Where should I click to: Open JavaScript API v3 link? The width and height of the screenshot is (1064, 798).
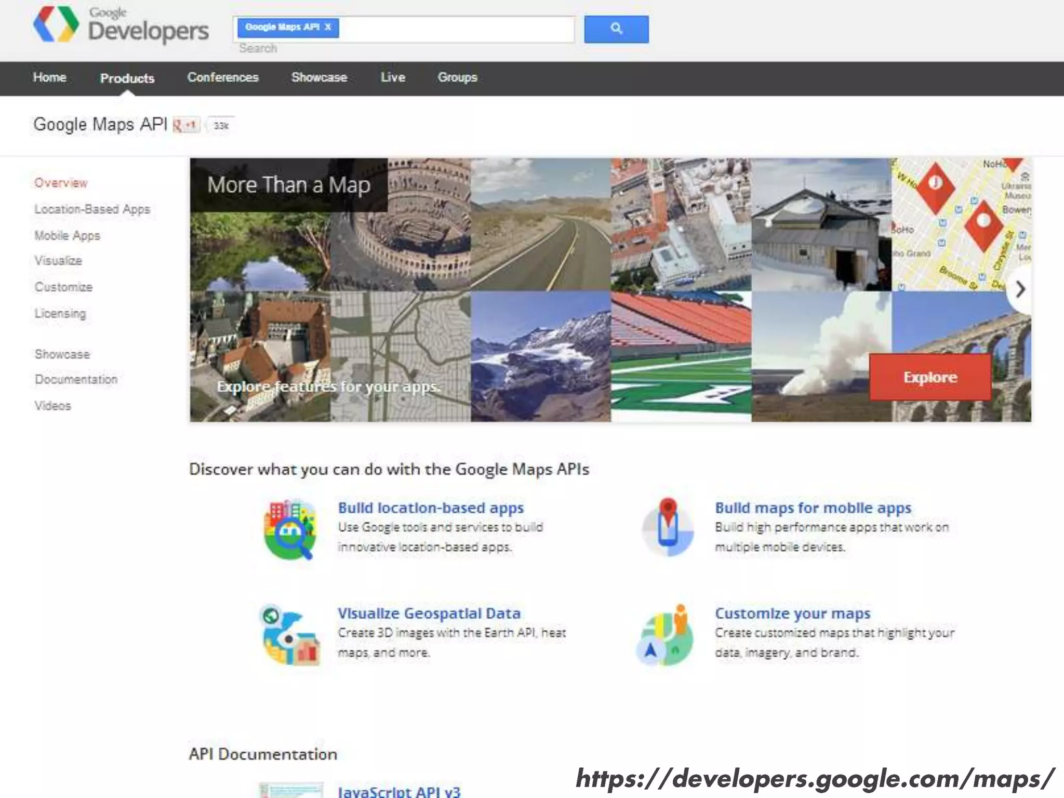pyautogui.click(x=399, y=791)
